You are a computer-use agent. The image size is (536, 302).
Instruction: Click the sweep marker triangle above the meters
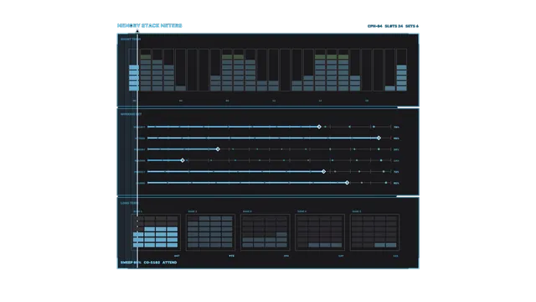[137, 31]
